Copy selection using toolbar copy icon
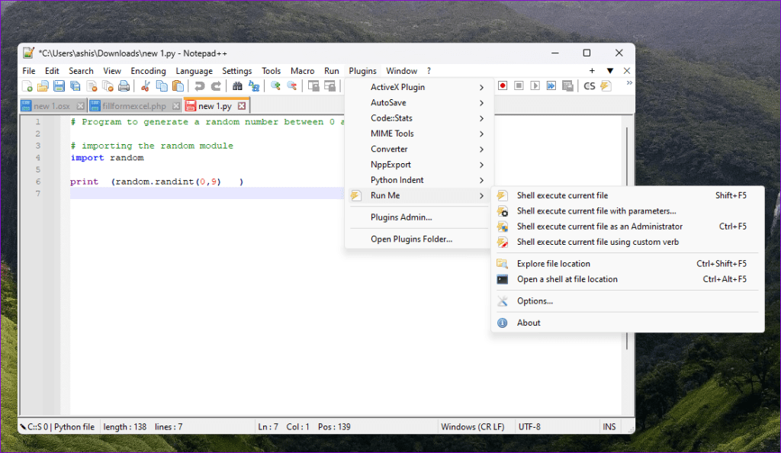The image size is (781, 453). tap(162, 86)
